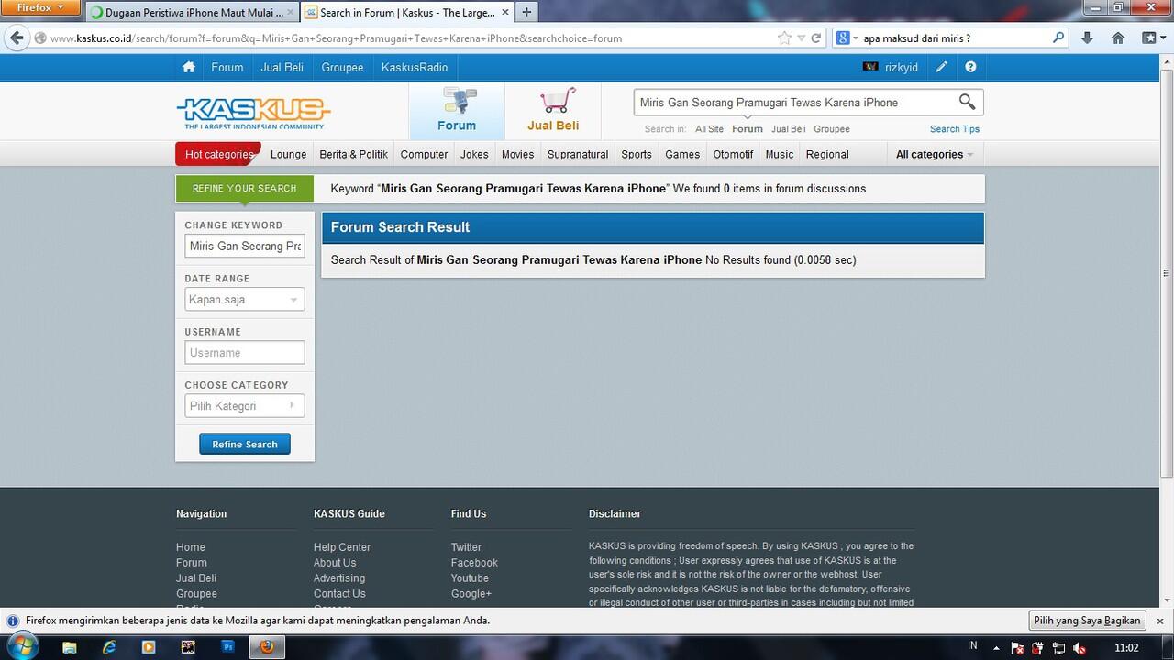The image size is (1174, 660).
Task: Open File Explorer from the taskbar
Action: tap(70, 647)
